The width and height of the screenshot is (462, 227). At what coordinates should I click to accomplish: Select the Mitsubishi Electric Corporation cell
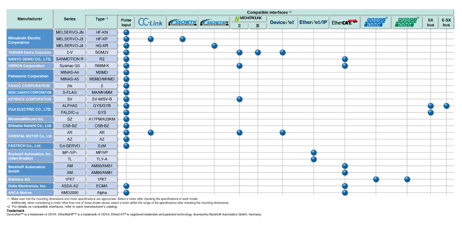tap(30, 39)
